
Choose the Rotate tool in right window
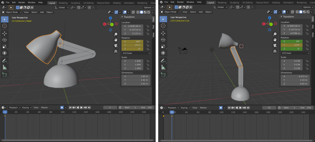pyautogui.click(x=163, y=40)
